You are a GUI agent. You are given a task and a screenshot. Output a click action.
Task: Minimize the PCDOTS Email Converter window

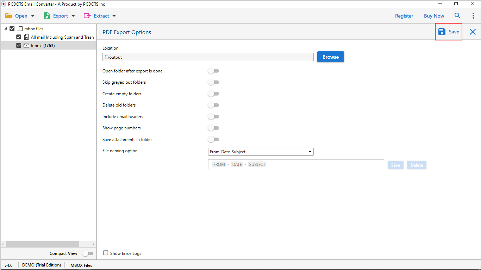click(x=440, y=4)
